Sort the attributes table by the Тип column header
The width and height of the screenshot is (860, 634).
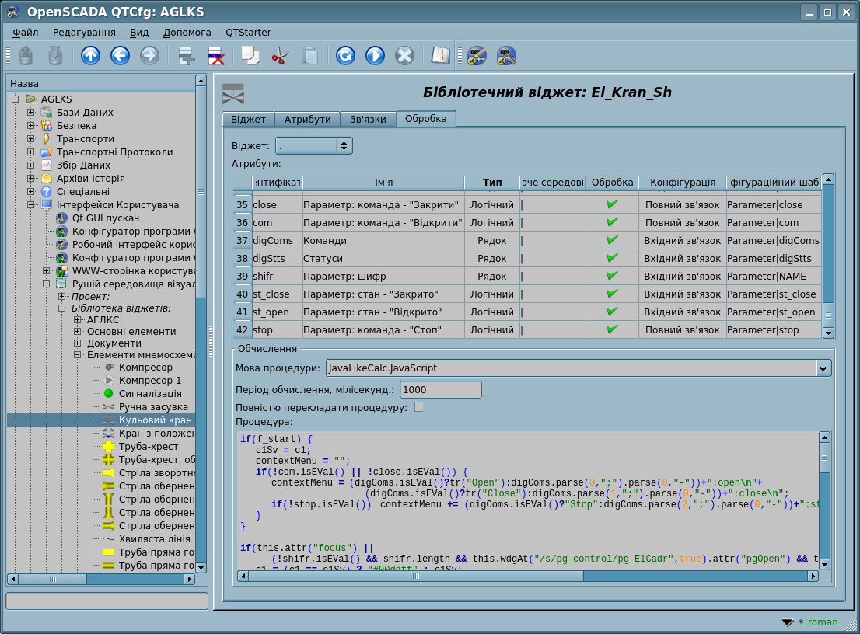[492, 182]
